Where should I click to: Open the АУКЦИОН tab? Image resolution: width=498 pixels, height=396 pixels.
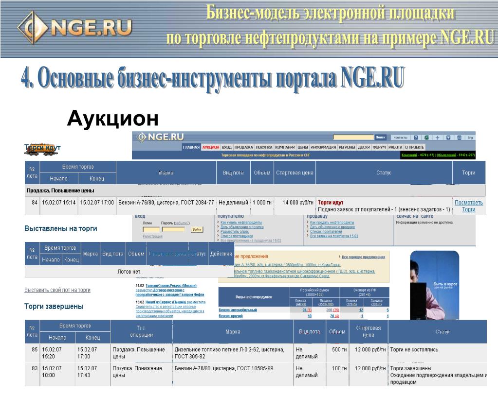tap(211, 147)
